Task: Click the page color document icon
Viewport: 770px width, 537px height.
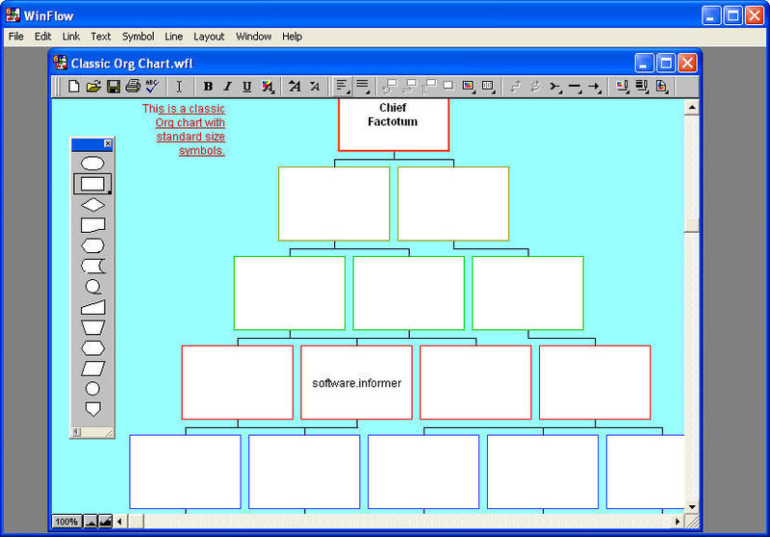Action: [661, 87]
